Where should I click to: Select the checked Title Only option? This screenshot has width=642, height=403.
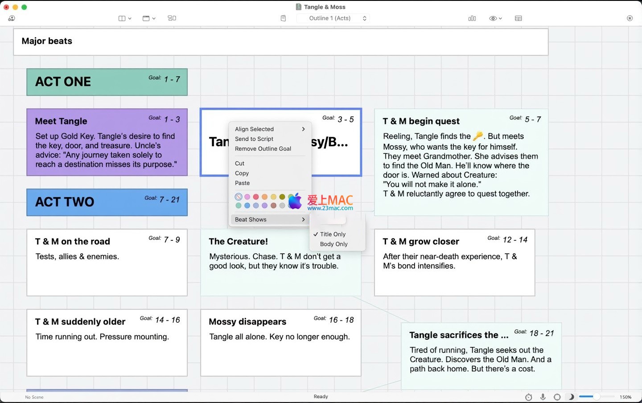(333, 234)
